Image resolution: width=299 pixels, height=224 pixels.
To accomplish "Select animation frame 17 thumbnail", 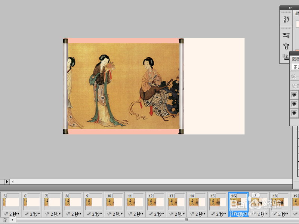I will point(259,202).
